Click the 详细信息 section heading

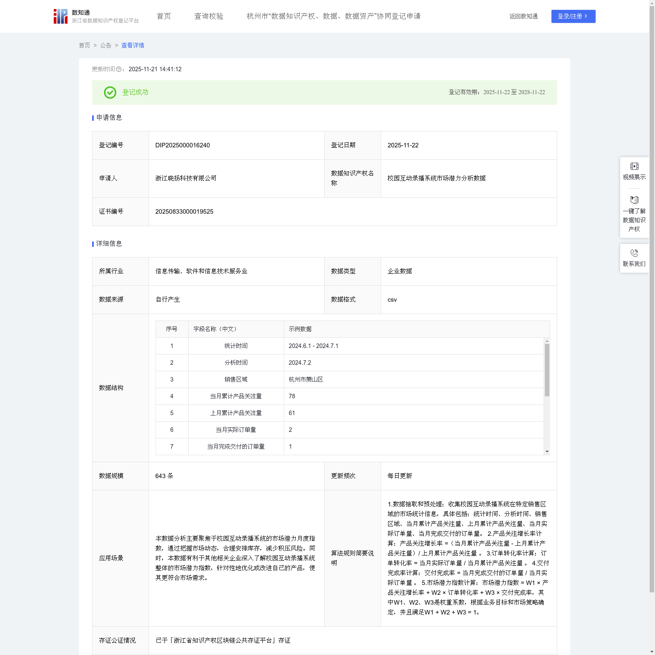coord(109,244)
